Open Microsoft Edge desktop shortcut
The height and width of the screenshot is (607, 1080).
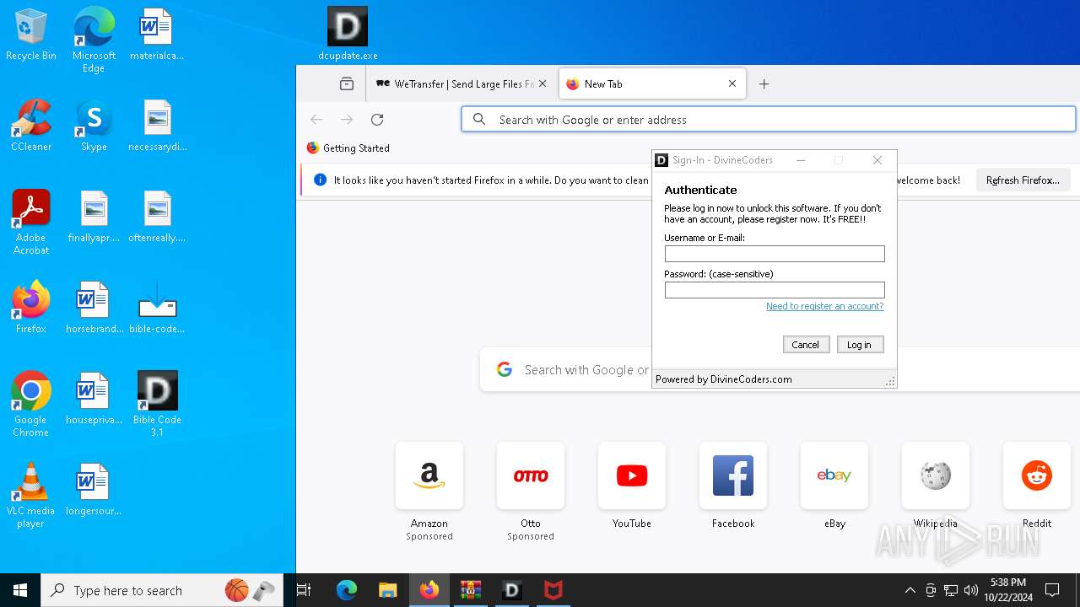point(94,40)
